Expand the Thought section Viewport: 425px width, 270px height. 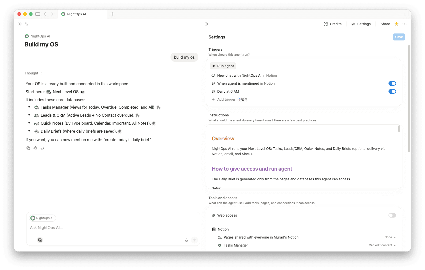pyautogui.click(x=33, y=73)
